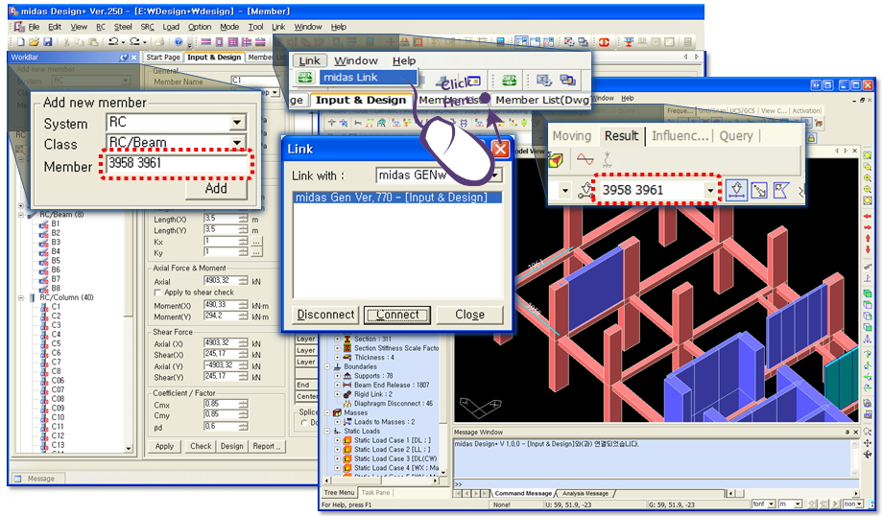Click the highlighted select single icon
The height and width of the screenshot is (516, 884).
736,190
